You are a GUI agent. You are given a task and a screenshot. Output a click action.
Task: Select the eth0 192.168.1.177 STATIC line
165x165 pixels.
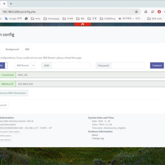[26, 128]
